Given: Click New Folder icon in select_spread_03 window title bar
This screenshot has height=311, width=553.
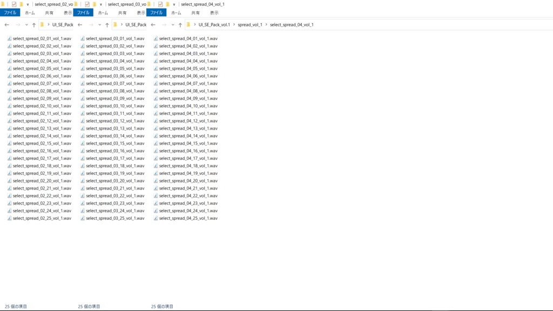Looking at the screenshot, I should (x=94, y=4).
